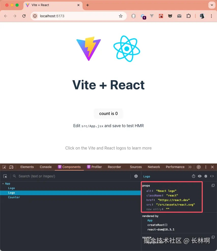The width and height of the screenshot is (217, 251).
Task: Close the DevTools panel
Action: (x=212, y=167)
